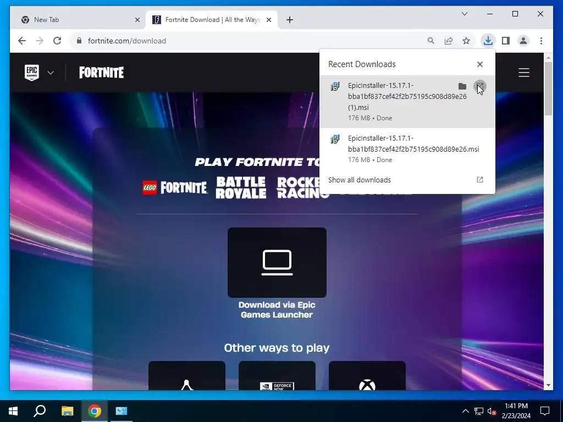
Task: Open Windows taskbar search
Action: click(x=40, y=411)
